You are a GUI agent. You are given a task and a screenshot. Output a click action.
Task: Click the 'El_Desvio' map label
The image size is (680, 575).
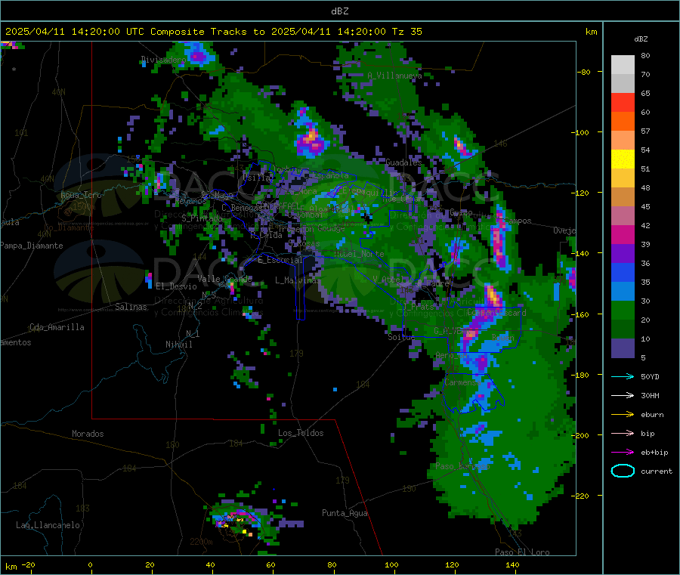pos(176,286)
